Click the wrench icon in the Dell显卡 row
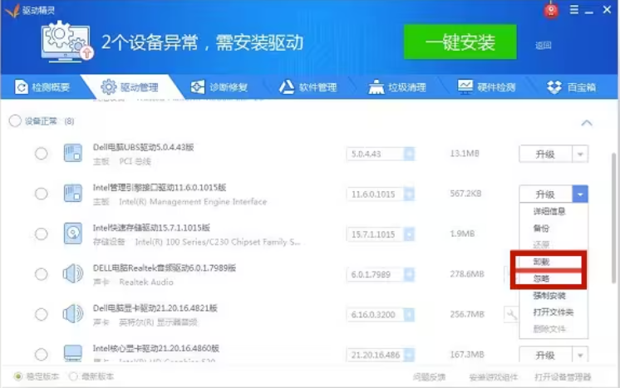Screen dimensions: 620x388 [x=511, y=314]
